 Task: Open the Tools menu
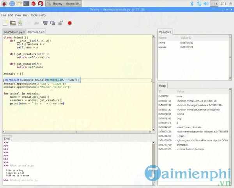(x=34, y=15)
